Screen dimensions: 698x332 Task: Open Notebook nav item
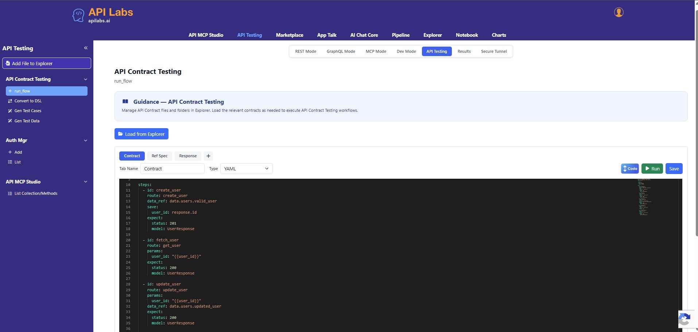(x=467, y=35)
